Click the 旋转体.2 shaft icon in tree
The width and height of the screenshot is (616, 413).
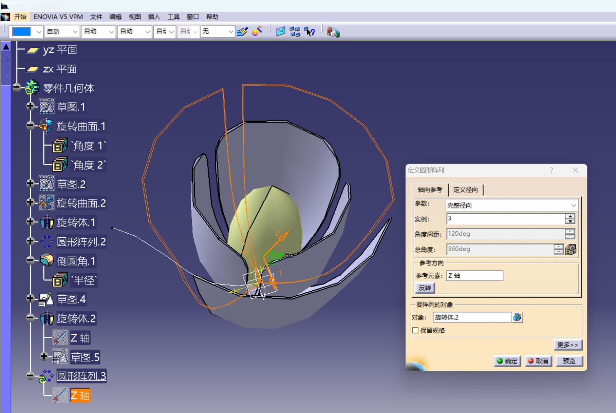pos(47,318)
